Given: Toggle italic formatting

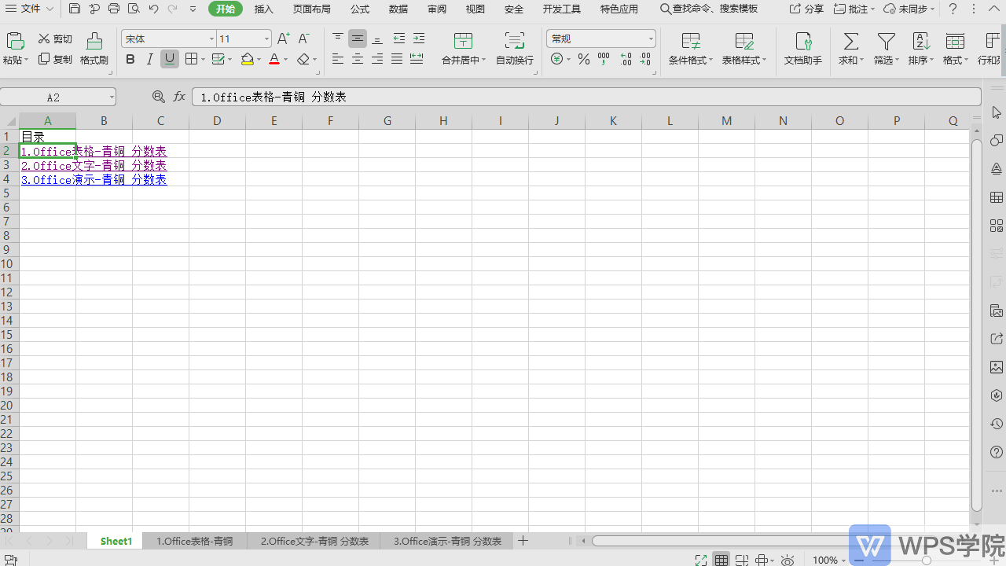Looking at the screenshot, I should coord(150,59).
